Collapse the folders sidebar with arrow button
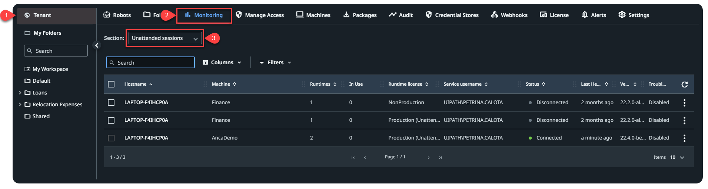Screen dimensions: 708x189 (97, 45)
